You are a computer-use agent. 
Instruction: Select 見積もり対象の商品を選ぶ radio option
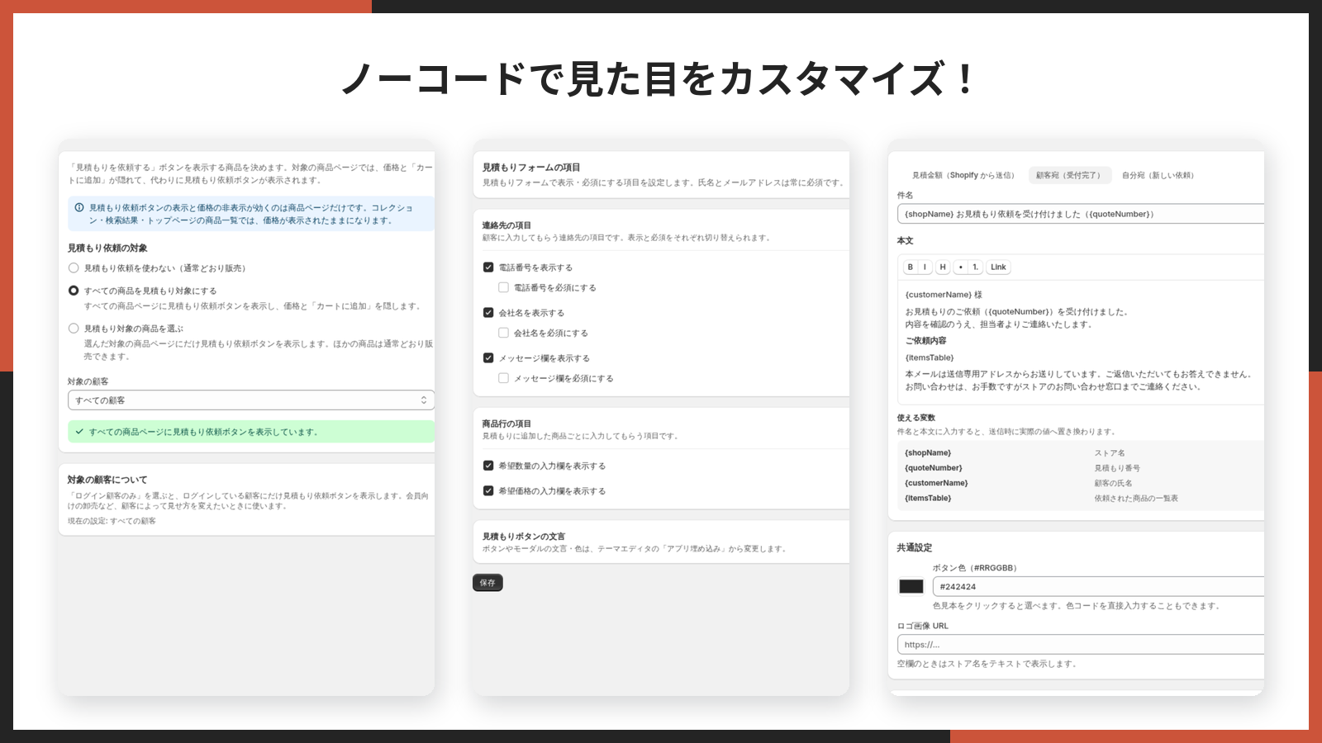tap(74, 329)
